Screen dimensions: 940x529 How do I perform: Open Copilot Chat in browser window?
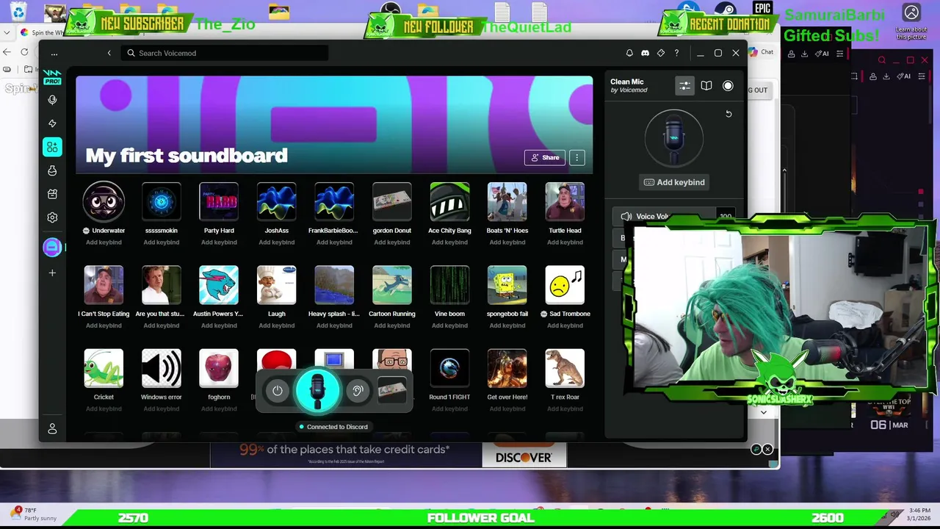(761, 52)
